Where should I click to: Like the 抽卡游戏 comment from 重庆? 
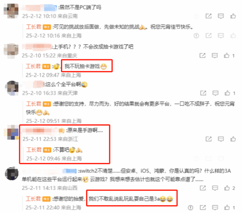pos(226,55)
